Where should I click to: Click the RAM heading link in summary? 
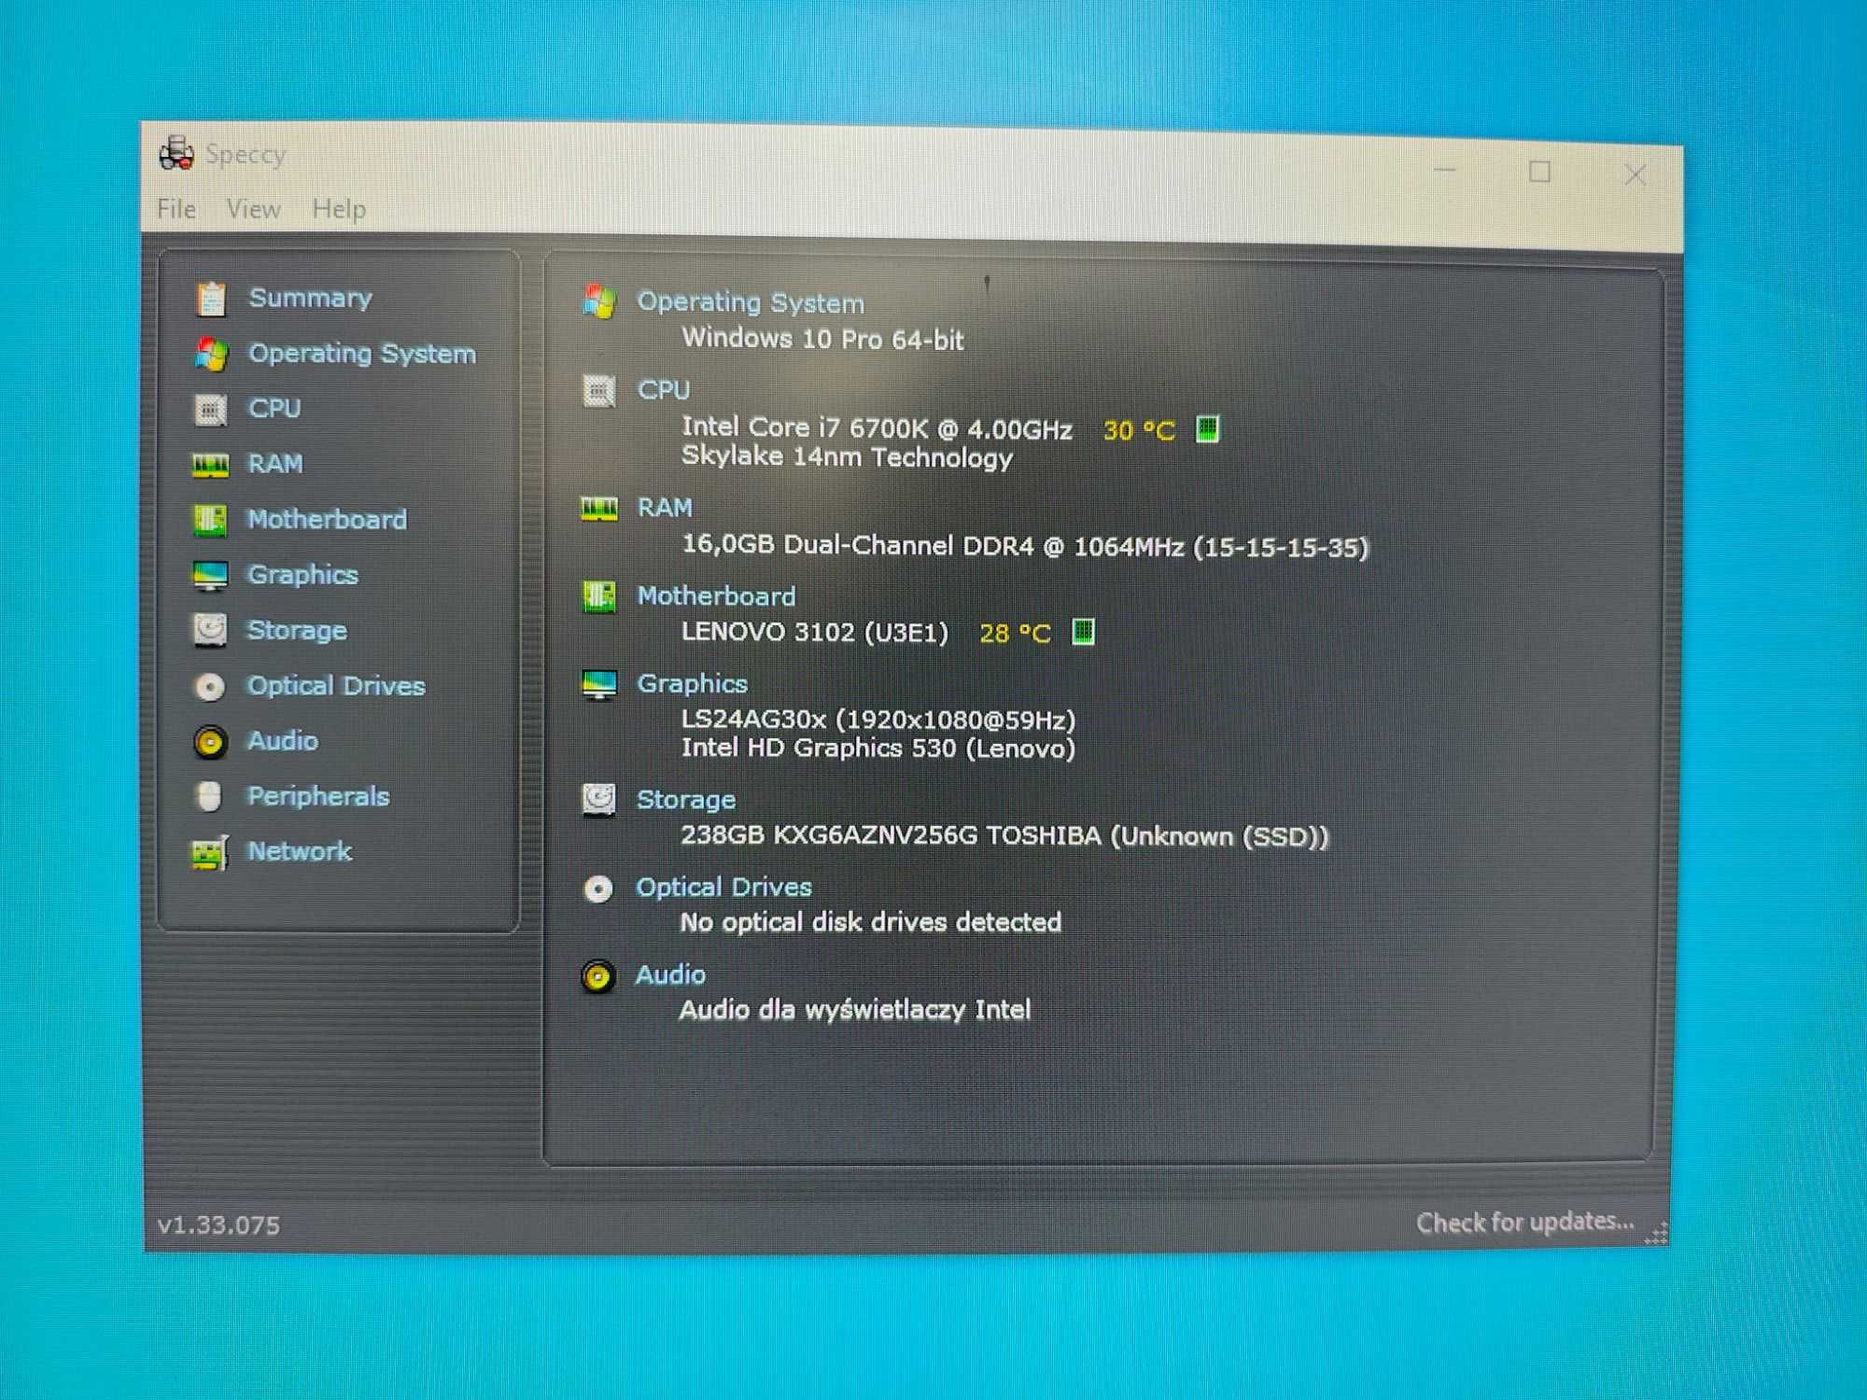pyautogui.click(x=665, y=508)
